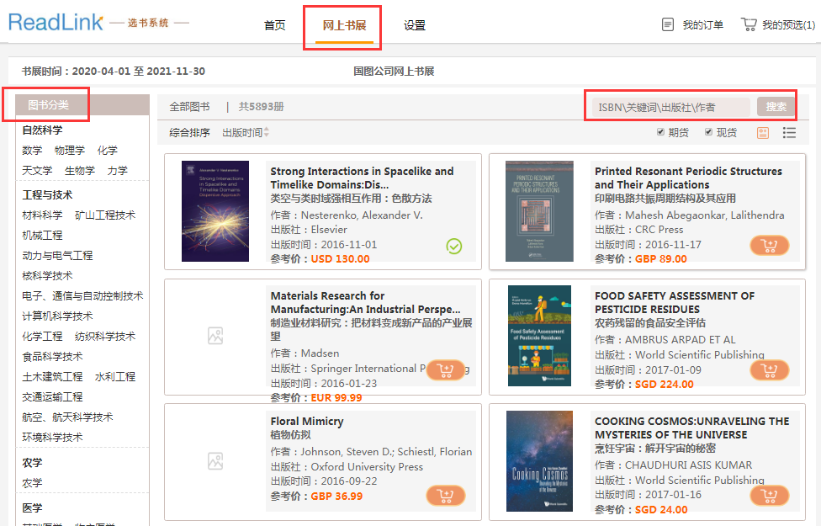821x526 pixels.
Task: Add Floral Mimicry to cart
Action: 445,495
